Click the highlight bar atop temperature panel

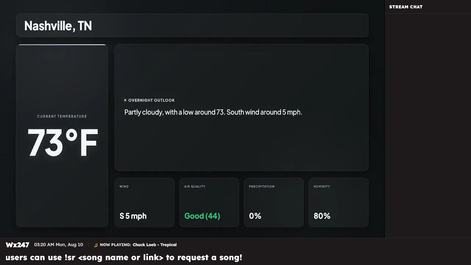(62, 45)
